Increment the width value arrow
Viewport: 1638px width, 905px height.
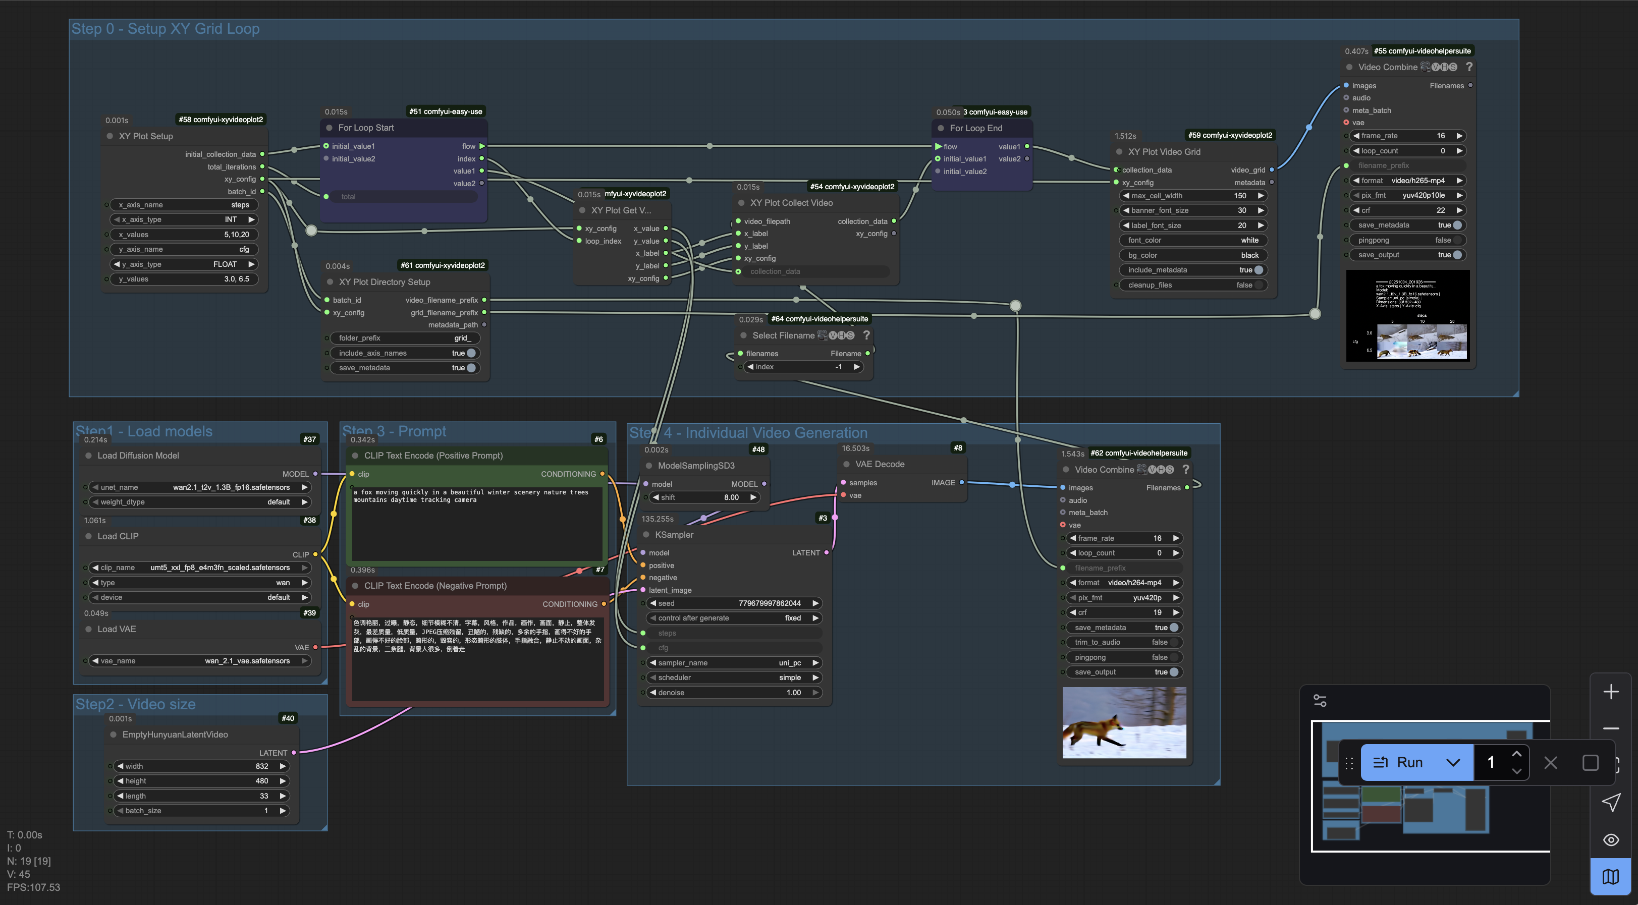(x=283, y=766)
